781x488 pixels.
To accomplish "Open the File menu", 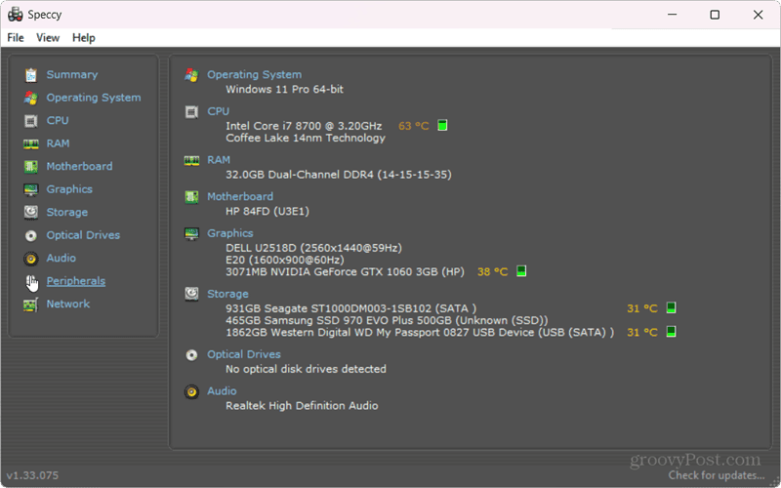I will point(16,38).
